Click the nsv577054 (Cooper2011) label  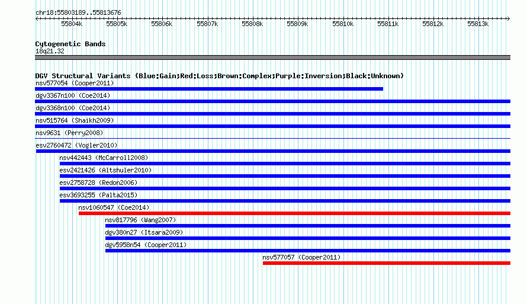click(75, 83)
